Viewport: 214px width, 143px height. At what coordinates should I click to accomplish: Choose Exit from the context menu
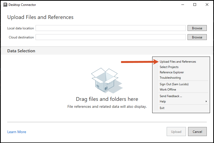pos(162,108)
